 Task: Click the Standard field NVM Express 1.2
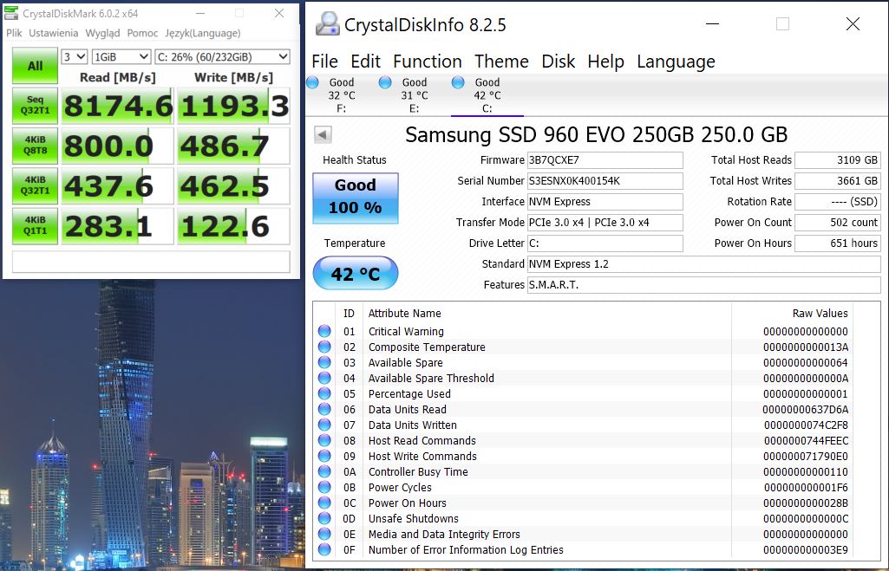703,264
